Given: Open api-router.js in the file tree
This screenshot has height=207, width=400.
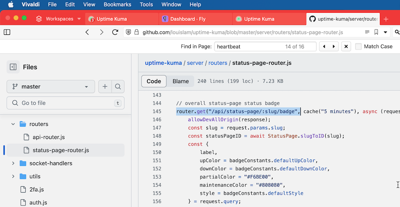Looking at the screenshot, I should pyautogui.click(x=48, y=137).
